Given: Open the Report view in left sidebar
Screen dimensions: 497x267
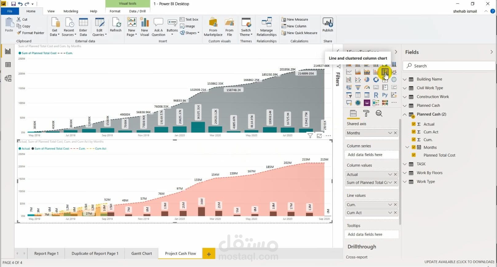Looking at the screenshot, I should [x=8, y=51].
